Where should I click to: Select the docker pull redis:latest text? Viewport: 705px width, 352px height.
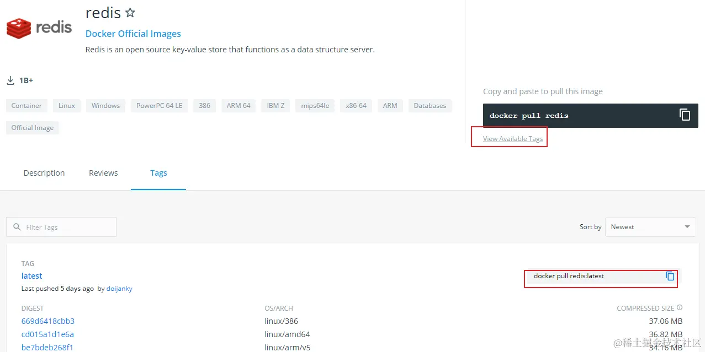tap(569, 276)
